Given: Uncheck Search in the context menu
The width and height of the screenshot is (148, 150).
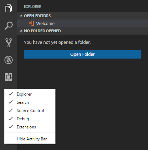Looking at the screenshot, I should [x=30, y=102].
